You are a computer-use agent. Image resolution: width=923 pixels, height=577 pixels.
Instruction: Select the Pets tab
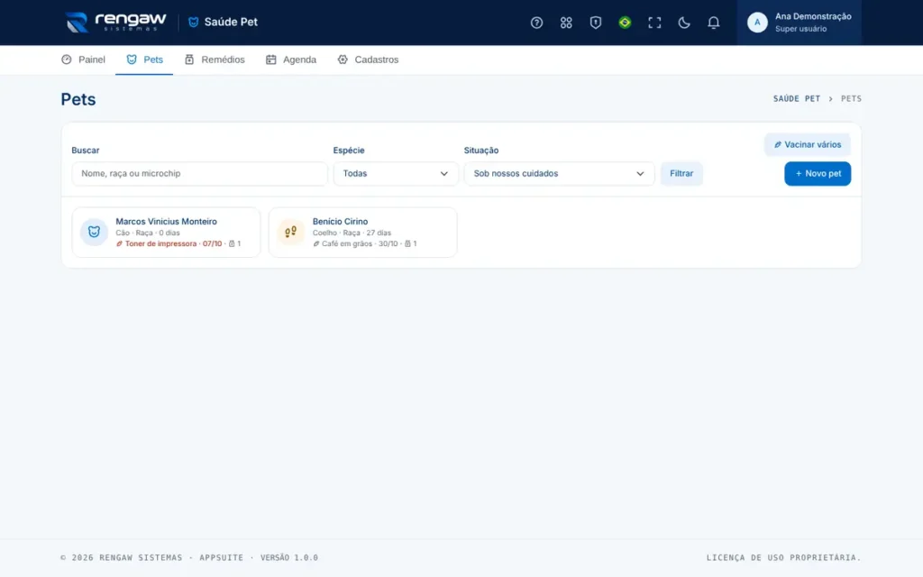pyautogui.click(x=144, y=60)
